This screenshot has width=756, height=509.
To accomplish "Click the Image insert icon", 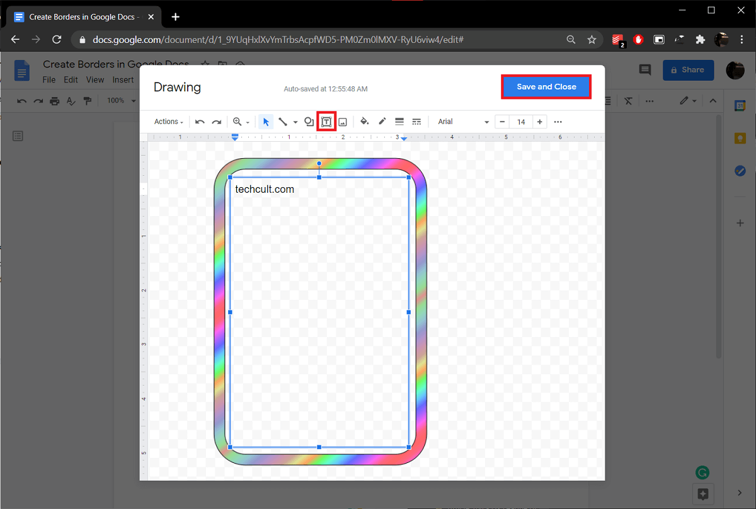I will [x=343, y=122].
